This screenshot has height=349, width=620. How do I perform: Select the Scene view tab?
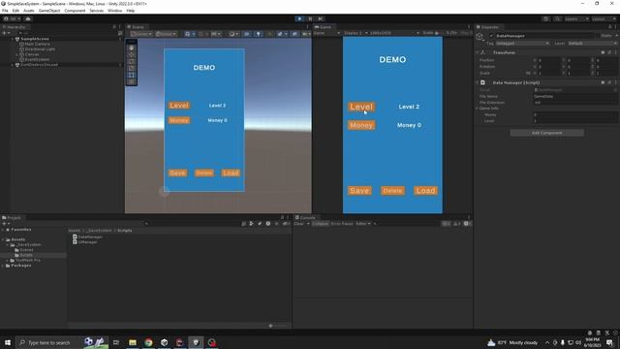pos(136,27)
